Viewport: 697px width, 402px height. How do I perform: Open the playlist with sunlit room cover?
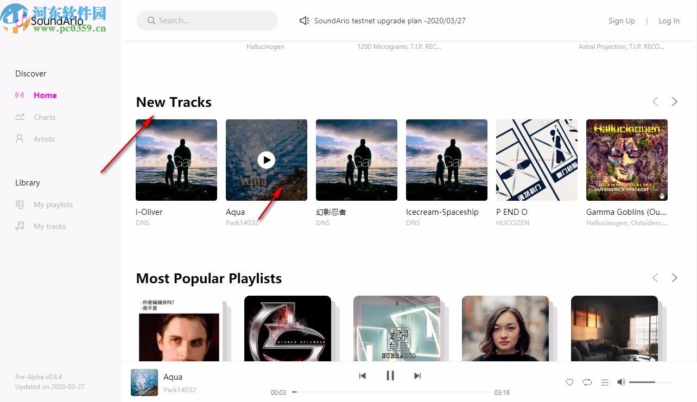pos(614,328)
